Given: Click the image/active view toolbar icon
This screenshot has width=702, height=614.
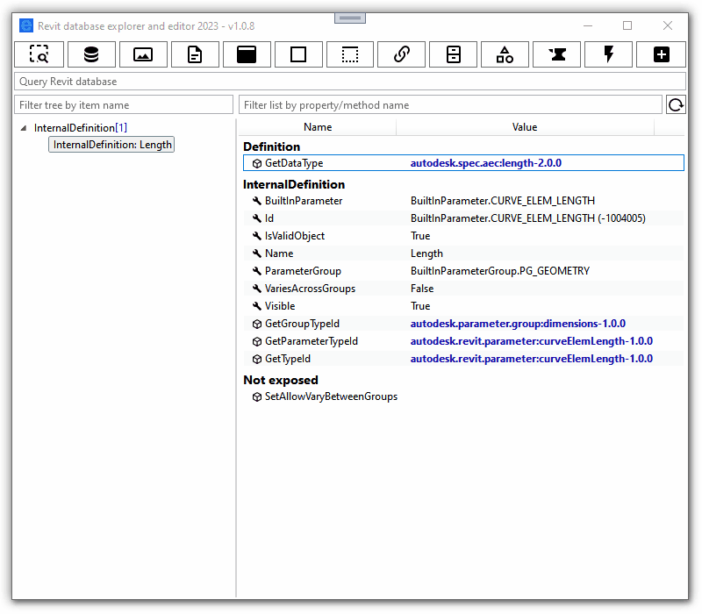Looking at the screenshot, I should (x=143, y=54).
